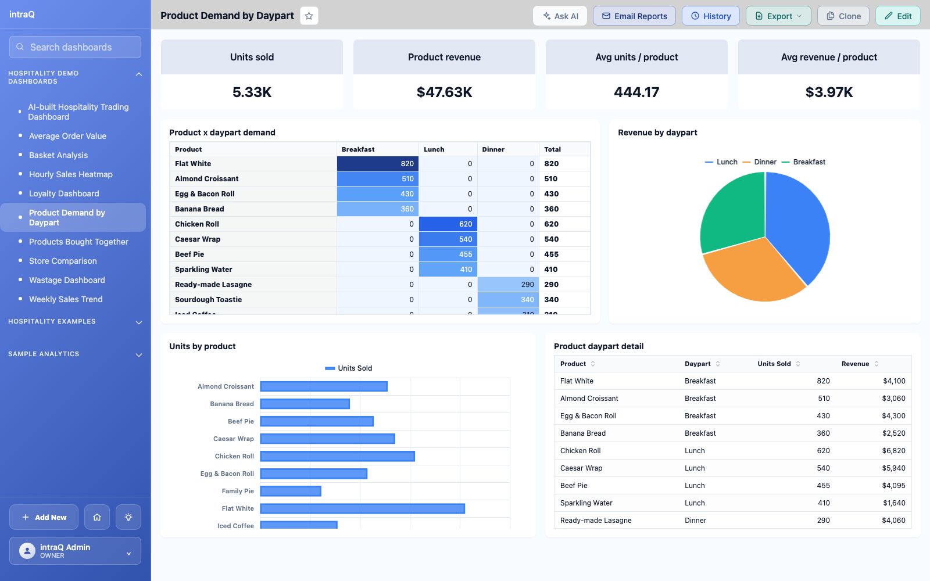Click the Add New button
This screenshot has width=930, height=581.
[x=44, y=517]
